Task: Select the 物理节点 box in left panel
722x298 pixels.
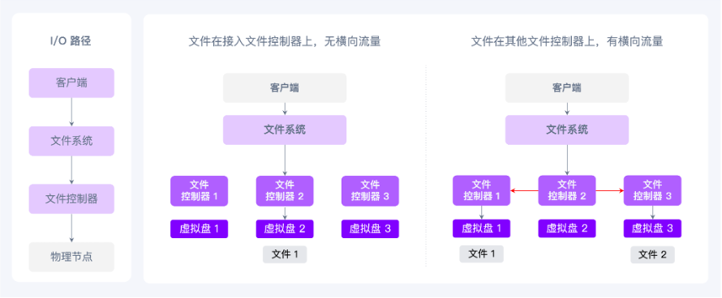Action: (71, 257)
